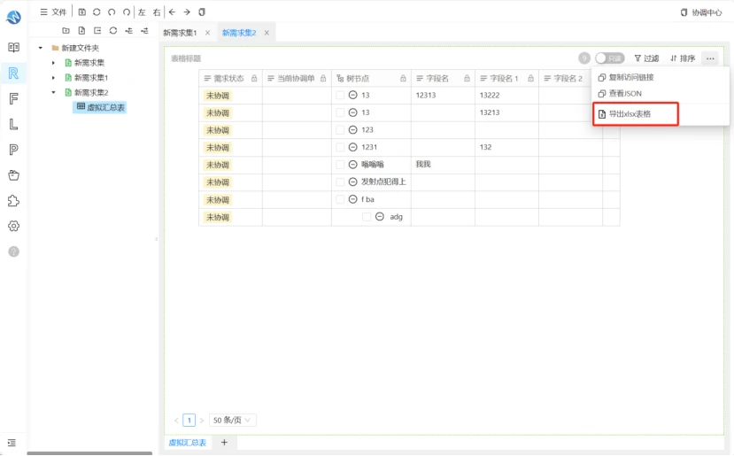734x456 pixels.
Task: Click the 左 toolbar button
Action: point(142,12)
